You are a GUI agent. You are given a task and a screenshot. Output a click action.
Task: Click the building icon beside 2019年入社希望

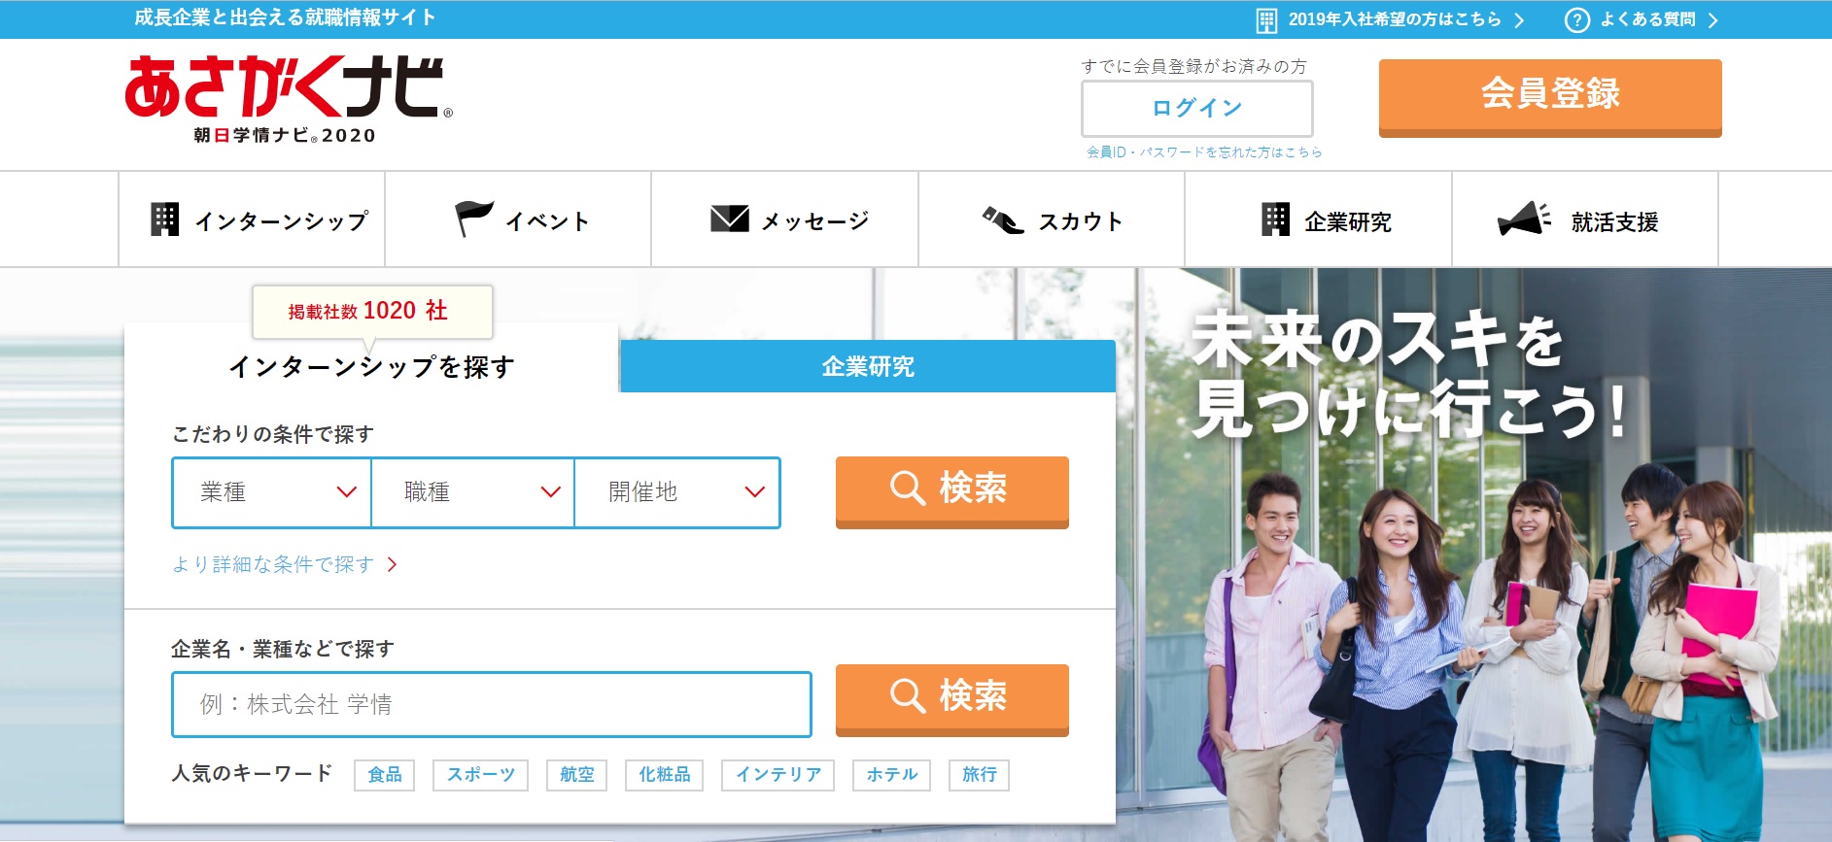[1266, 20]
